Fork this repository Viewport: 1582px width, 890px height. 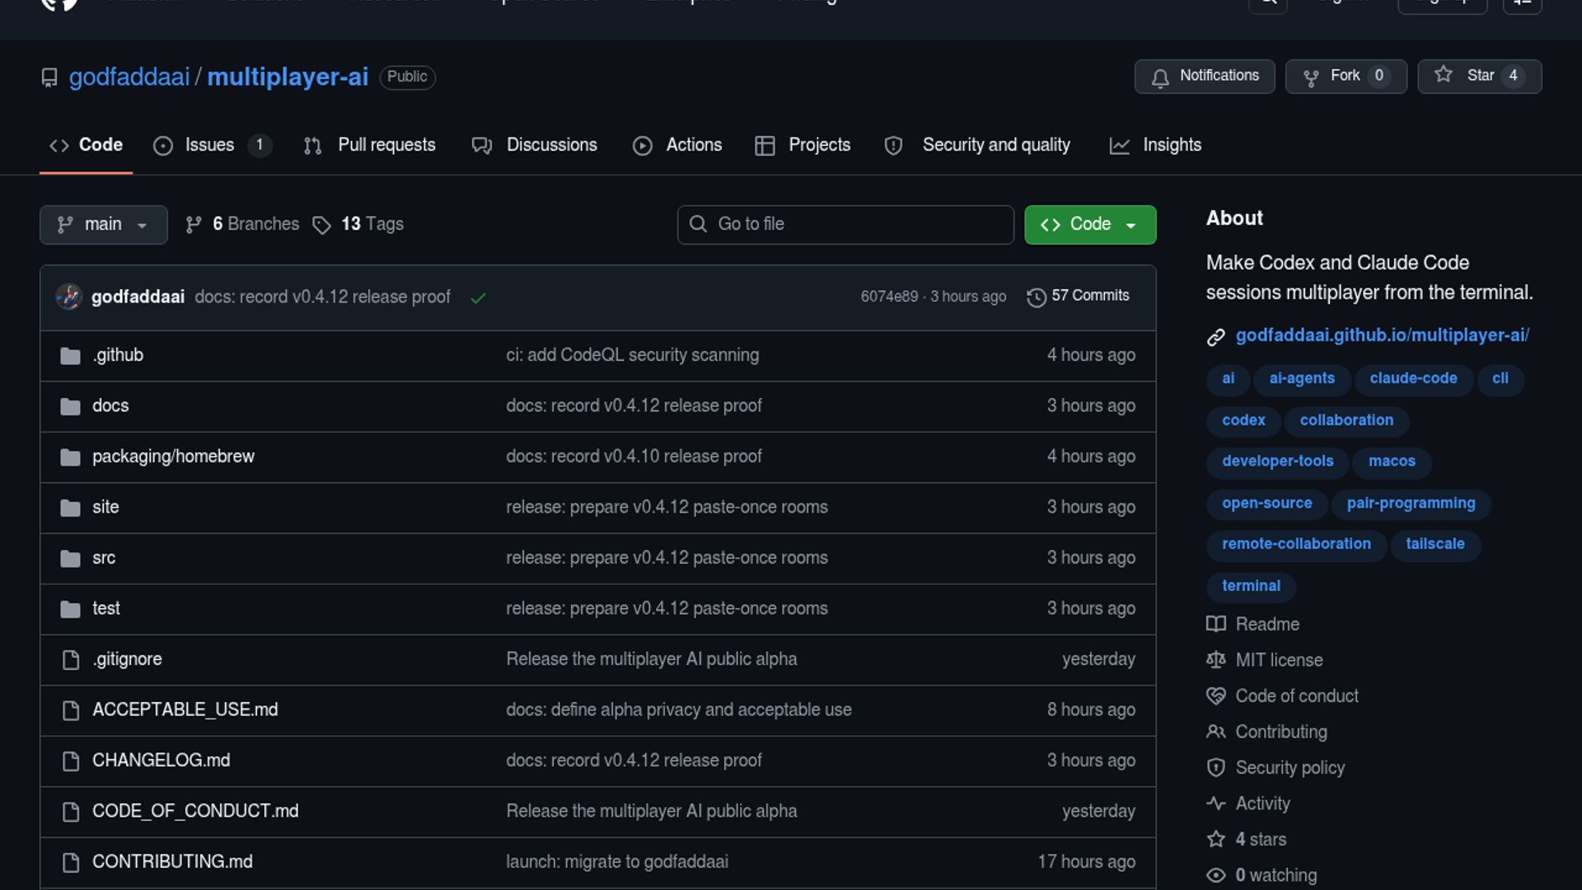[1346, 77]
